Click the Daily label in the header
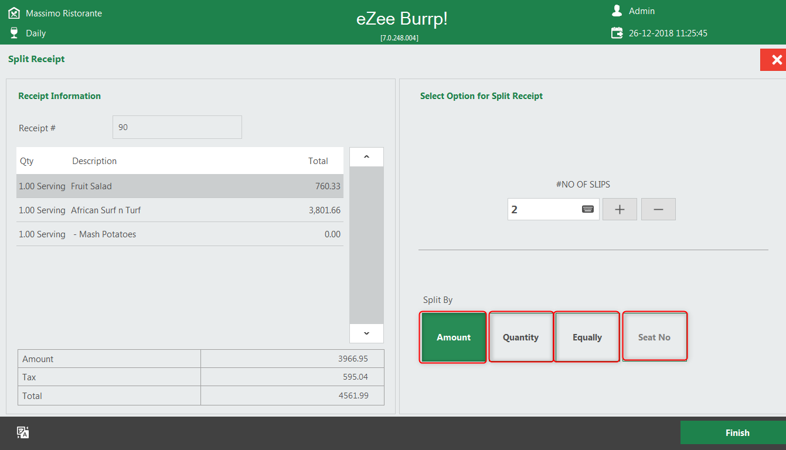Image resolution: width=786 pixels, height=450 pixels. point(36,33)
